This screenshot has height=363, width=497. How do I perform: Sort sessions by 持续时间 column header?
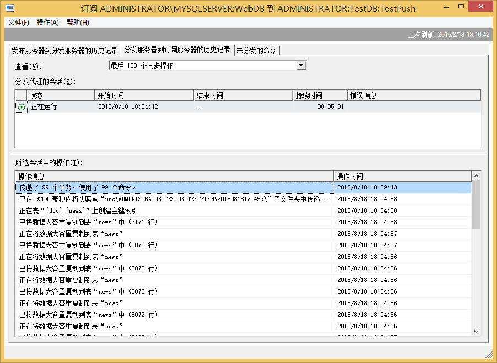[x=320, y=95]
